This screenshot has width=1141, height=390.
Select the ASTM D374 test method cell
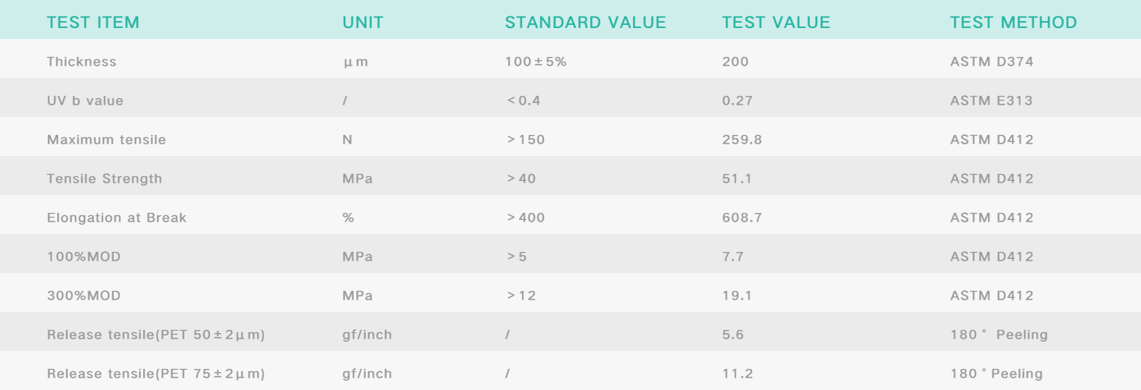pos(992,62)
